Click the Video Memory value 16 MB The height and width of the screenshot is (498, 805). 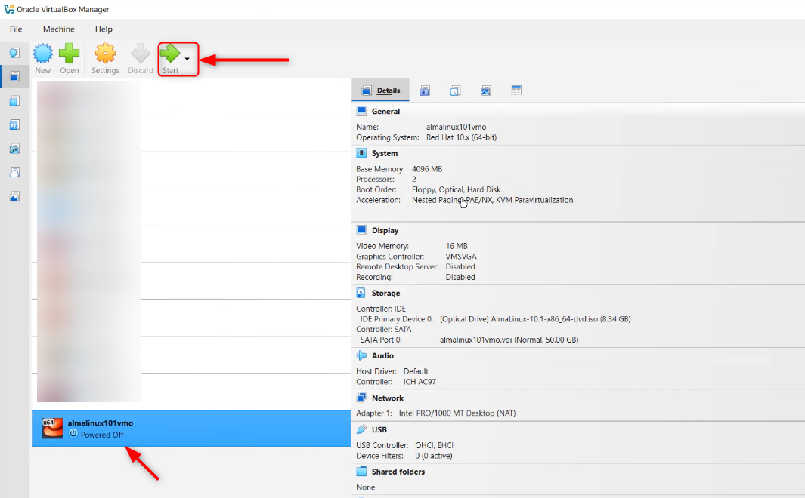click(457, 246)
